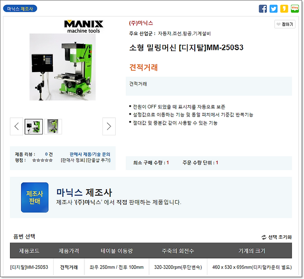Click the 좌우 250mm / 전후 100mm cell
The image size is (304, 279).
[x=117, y=267]
